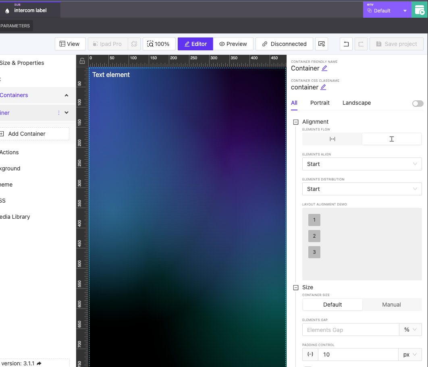This screenshot has height=367, width=428.
Task: Open the Elements Distribution dropdown
Action: 362,189
